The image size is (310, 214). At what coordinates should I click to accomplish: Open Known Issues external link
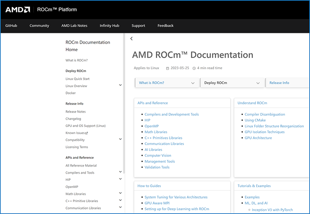(x=77, y=133)
